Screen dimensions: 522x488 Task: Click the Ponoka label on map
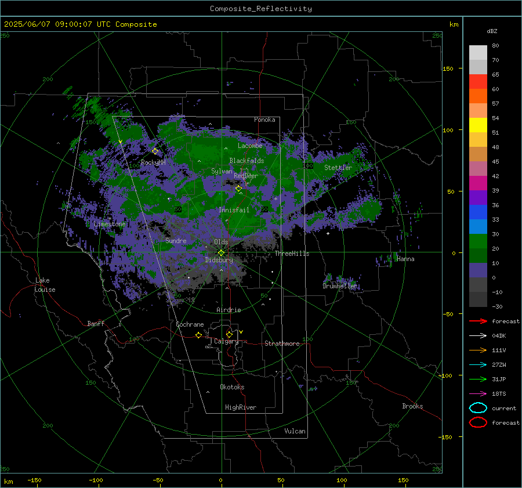tap(264, 120)
